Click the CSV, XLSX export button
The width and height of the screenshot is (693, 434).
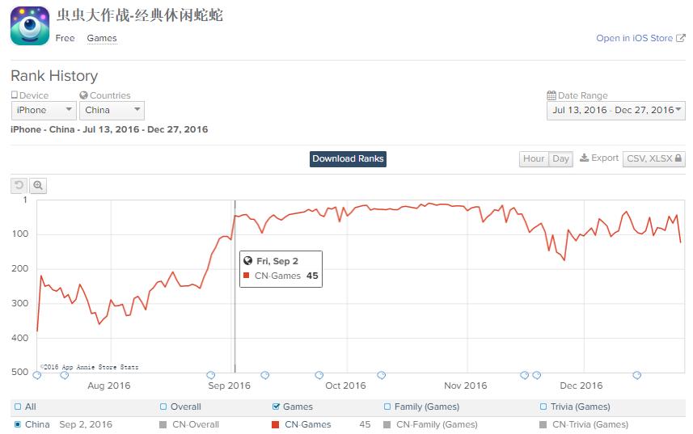653,159
